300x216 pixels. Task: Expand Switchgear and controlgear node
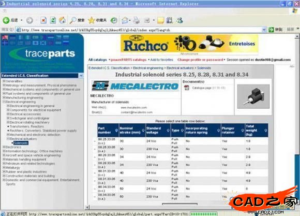pos(8,118)
